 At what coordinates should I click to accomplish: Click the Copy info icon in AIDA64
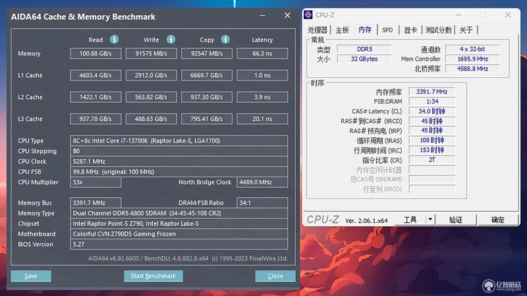(225, 40)
